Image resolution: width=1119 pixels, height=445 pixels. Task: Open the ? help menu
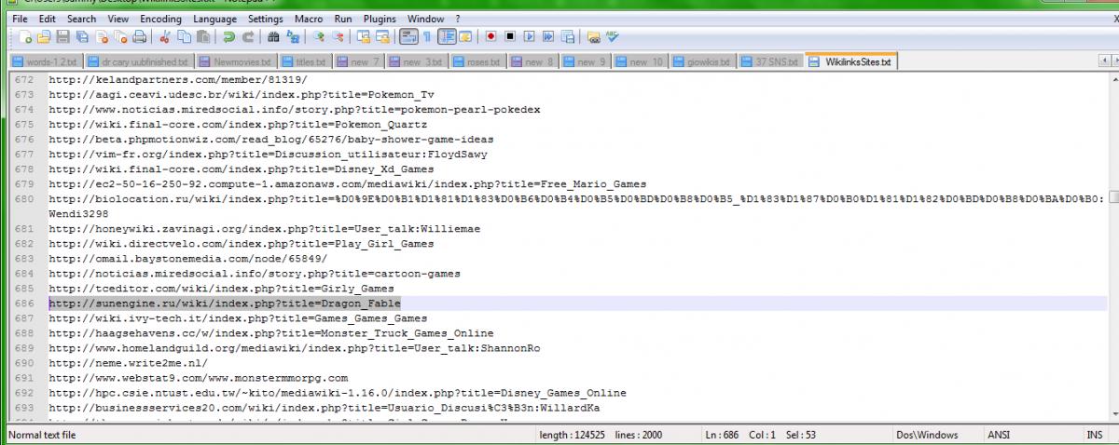click(x=457, y=19)
